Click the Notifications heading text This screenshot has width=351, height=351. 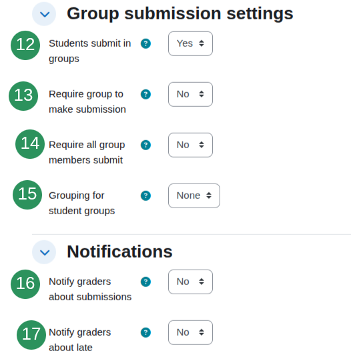(x=119, y=252)
